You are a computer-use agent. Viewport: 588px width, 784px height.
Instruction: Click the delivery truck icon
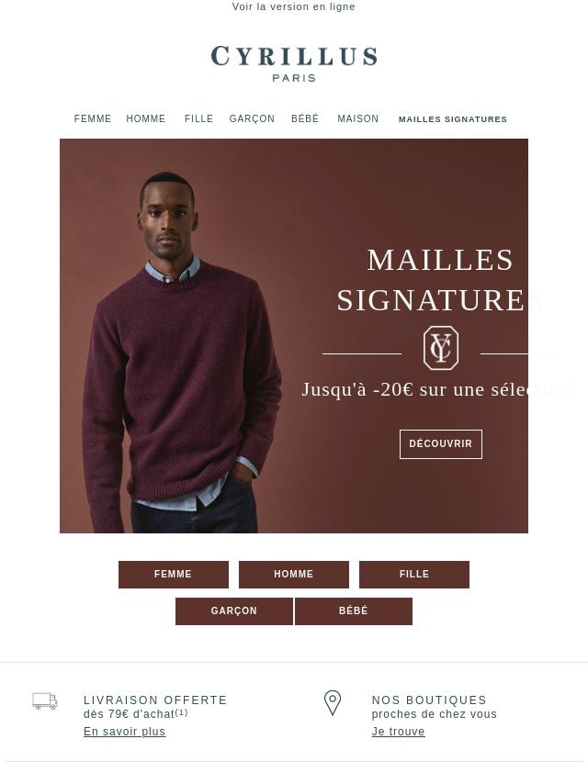45,701
